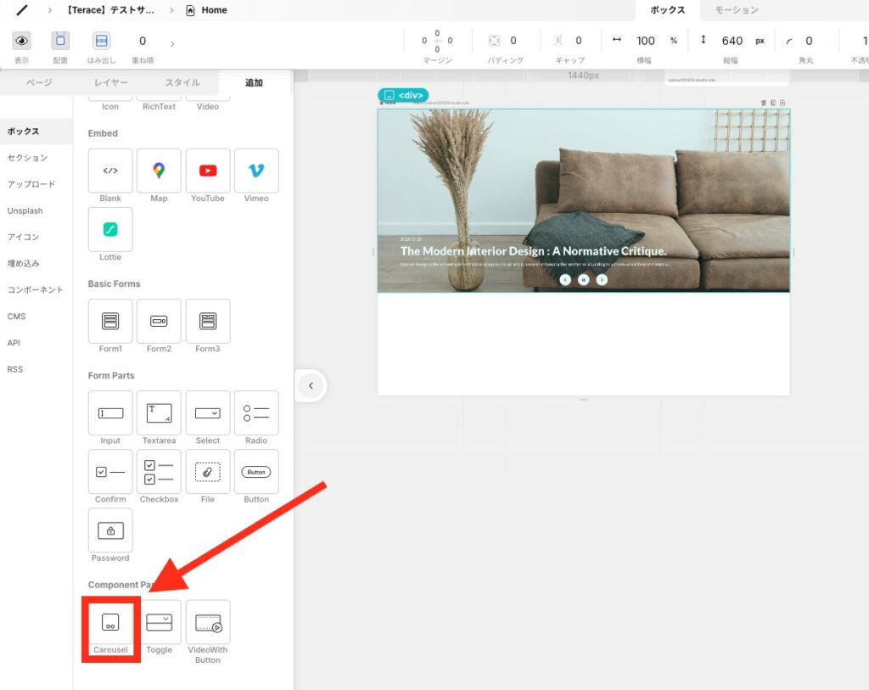
Task: Switch to the レイヤー tab
Action: pos(109,82)
